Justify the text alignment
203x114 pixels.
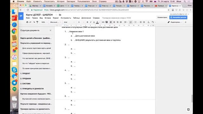[121, 22]
